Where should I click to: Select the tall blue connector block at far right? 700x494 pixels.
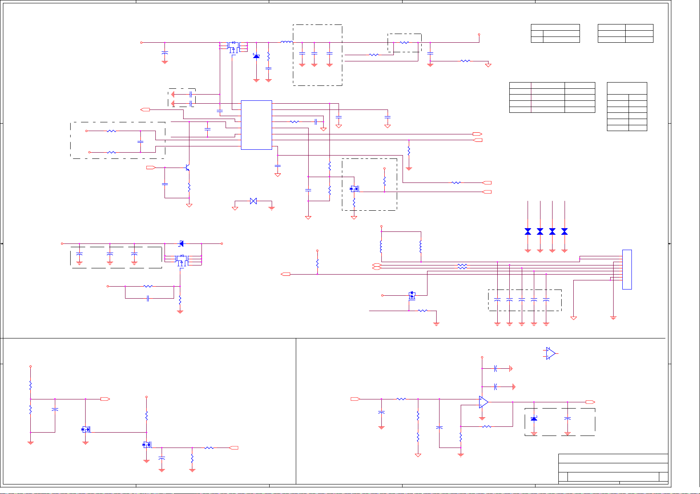point(627,270)
